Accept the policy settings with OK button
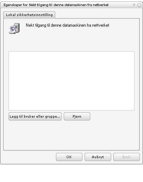The width and height of the screenshot is (143, 182). 69,157
